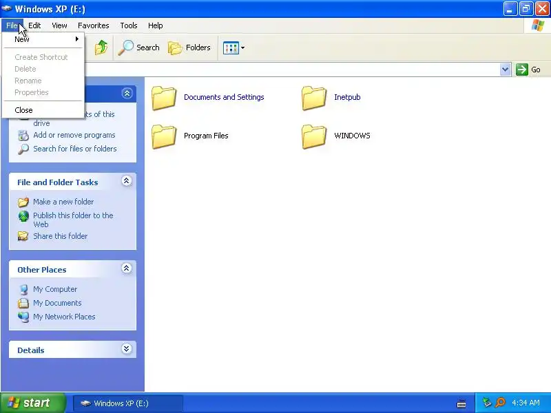Choose Close from the File menu
This screenshot has height=413, width=551.
point(43,110)
